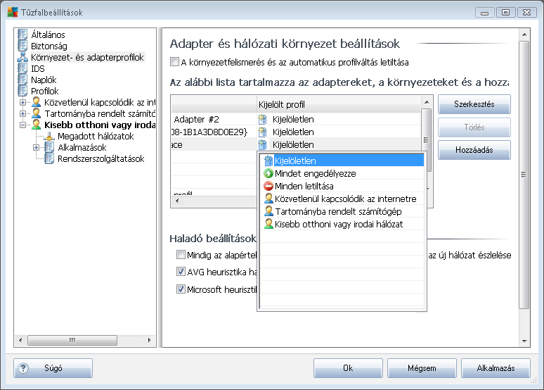Click the disabled Törlés button
Image resolution: width=544 pixels, height=390 pixels.
point(474,127)
